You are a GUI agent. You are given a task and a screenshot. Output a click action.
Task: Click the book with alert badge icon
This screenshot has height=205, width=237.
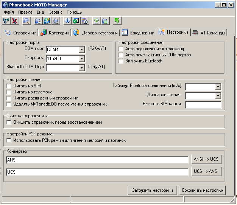point(85,20)
